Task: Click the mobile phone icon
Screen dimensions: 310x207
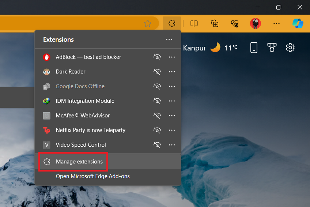Action: tap(254, 48)
